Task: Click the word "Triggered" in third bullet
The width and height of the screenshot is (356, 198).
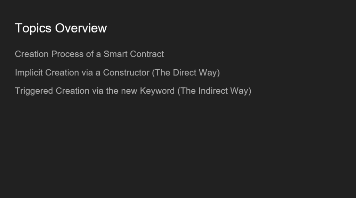Action: (34, 91)
